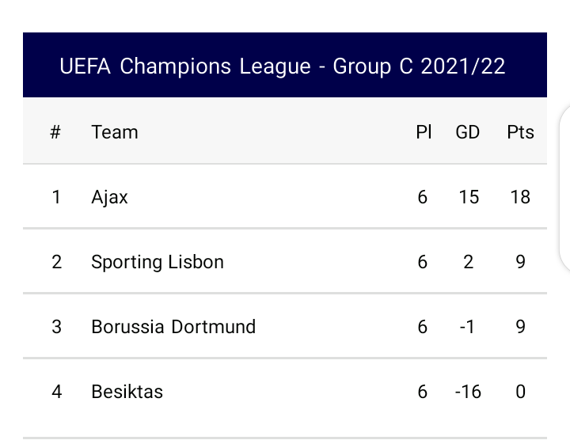The height and width of the screenshot is (440, 570).
Task: Select the GD column header
Action: point(468,132)
